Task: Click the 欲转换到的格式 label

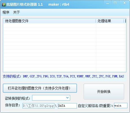Action: tap(17, 98)
